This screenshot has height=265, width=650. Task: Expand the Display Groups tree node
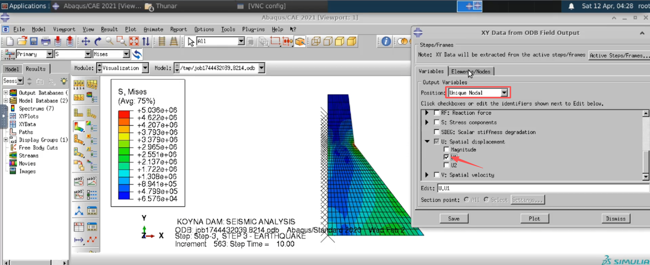click(6, 140)
